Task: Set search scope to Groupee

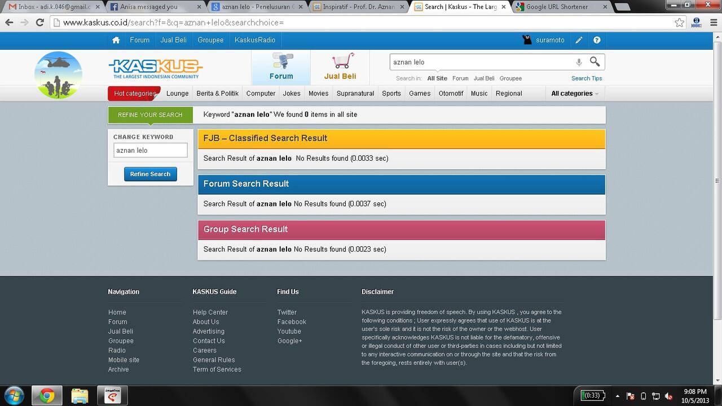Action: coord(510,78)
